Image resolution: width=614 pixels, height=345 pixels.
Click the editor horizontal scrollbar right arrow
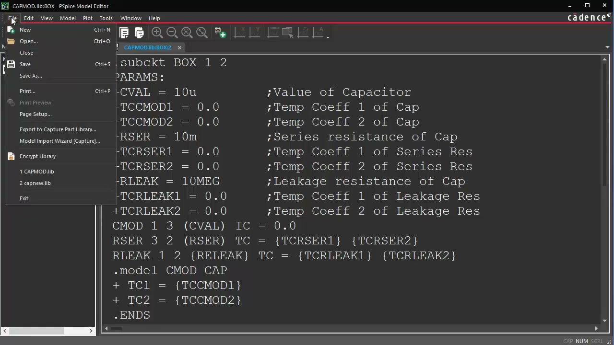point(596,328)
